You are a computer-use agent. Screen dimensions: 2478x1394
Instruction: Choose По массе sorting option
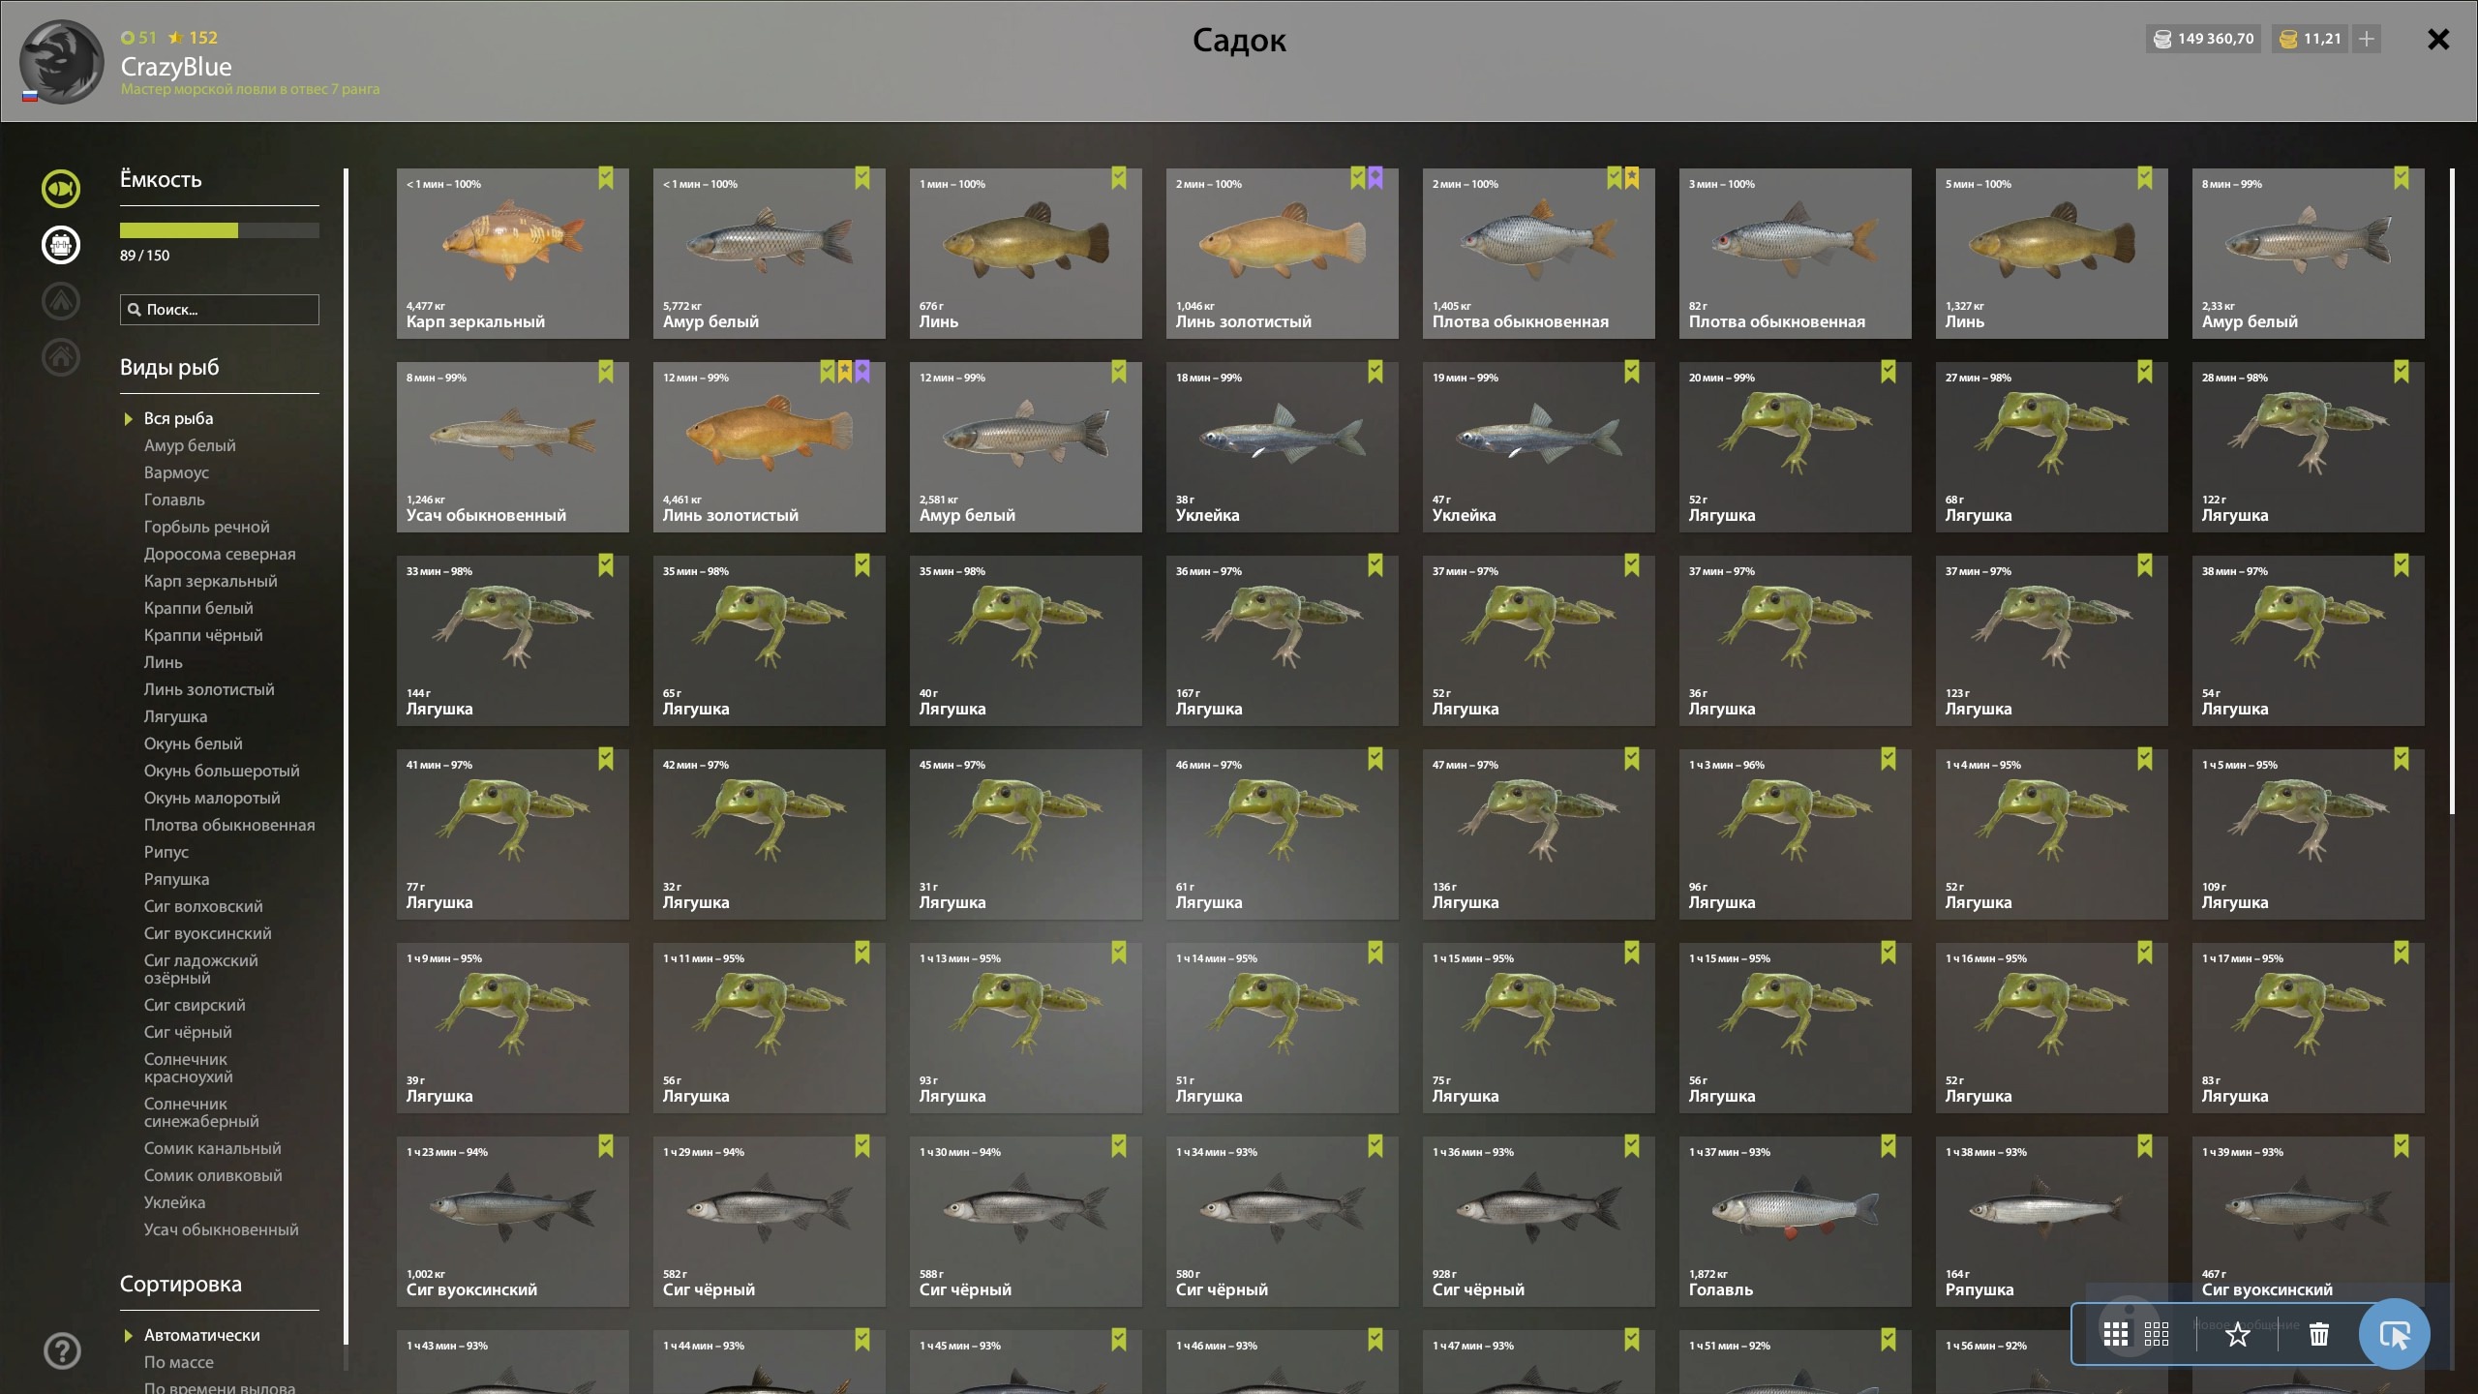179,1362
